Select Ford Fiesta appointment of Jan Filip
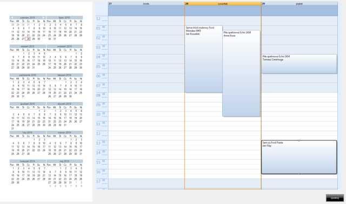The image size is (346, 204). point(299,157)
